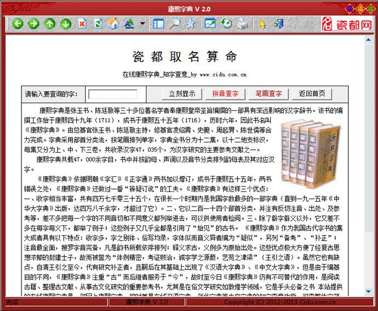This screenshot has width=378, height=311.
Task: Click 返回首页 to return home
Action: click(312, 94)
